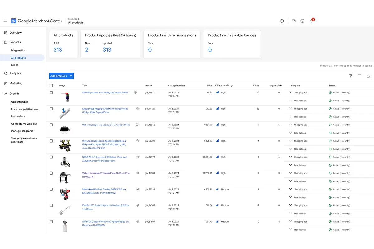Open the notifications bell icon
Image resolution: width=374 pixels, height=249 pixels.
tap(311, 21)
